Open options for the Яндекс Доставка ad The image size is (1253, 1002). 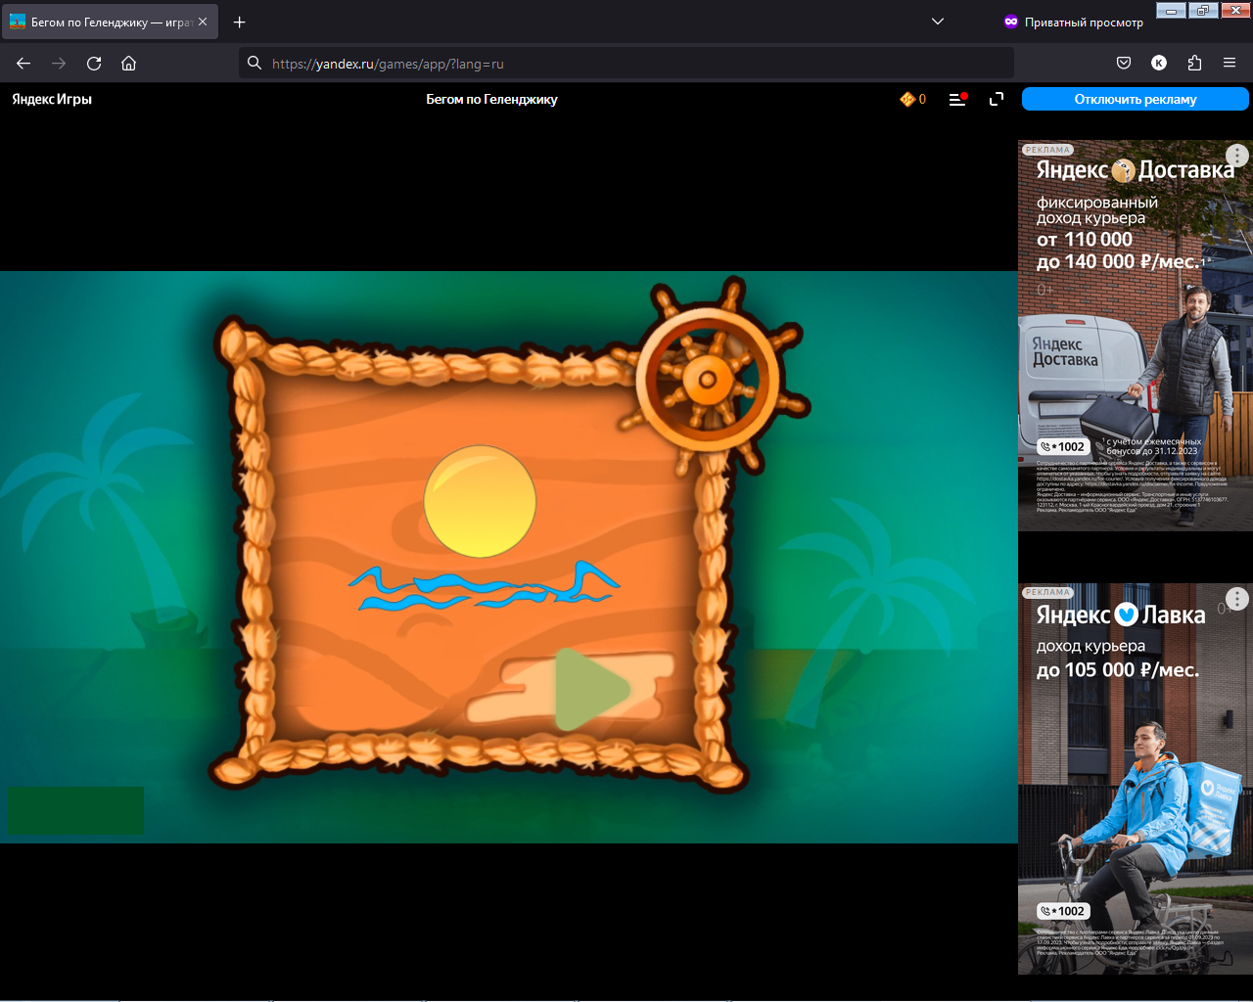[x=1237, y=155]
